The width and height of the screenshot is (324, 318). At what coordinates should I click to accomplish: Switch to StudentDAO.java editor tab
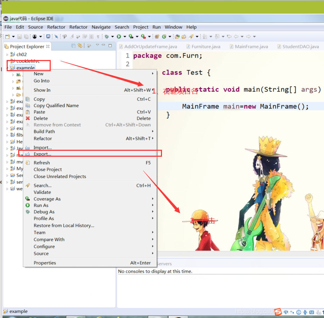[298, 46]
